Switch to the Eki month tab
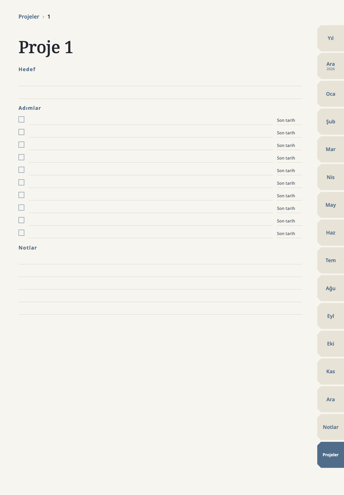 click(330, 344)
